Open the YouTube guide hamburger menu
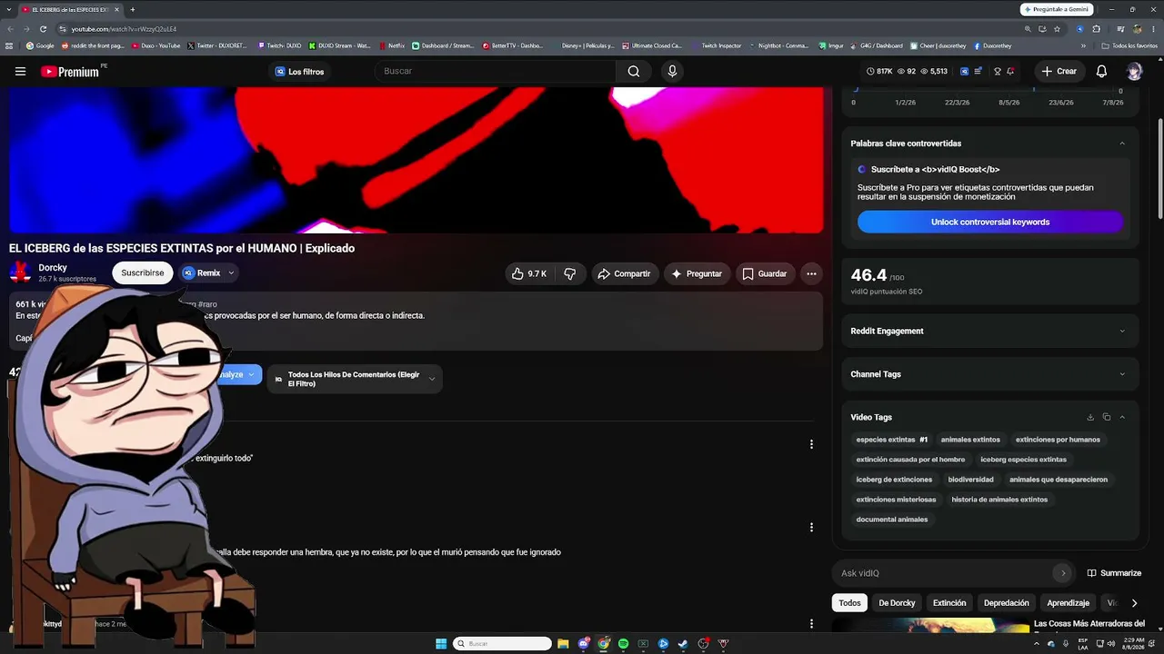This screenshot has width=1164, height=654. pos(20,72)
